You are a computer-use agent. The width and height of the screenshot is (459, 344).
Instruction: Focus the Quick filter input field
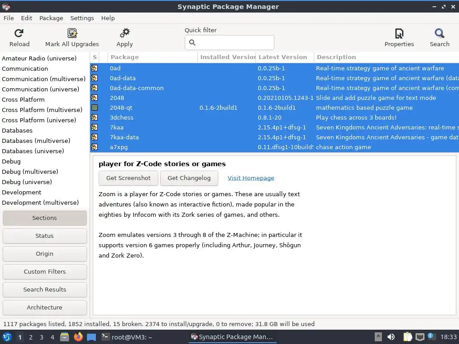tap(229, 43)
